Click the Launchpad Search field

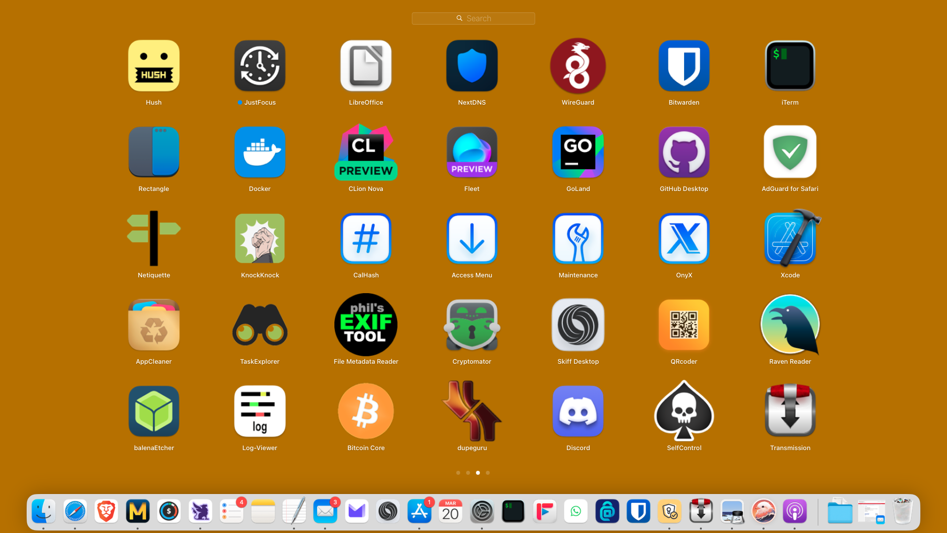click(x=473, y=18)
